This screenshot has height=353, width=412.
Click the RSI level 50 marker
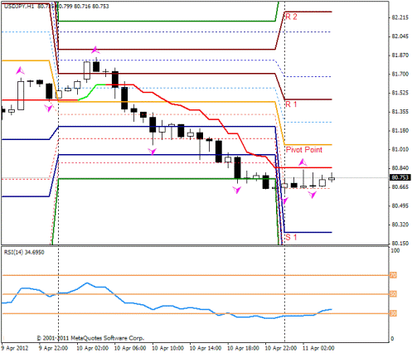click(x=393, y=294)
